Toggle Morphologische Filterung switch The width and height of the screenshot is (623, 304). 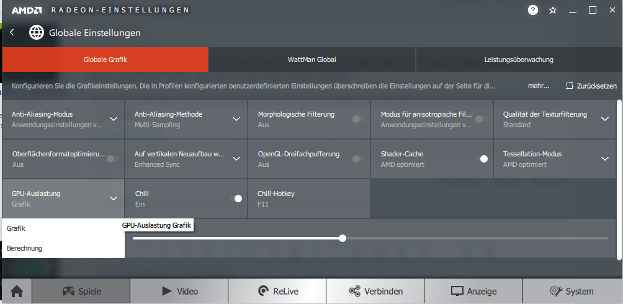(x=358, y=119)
